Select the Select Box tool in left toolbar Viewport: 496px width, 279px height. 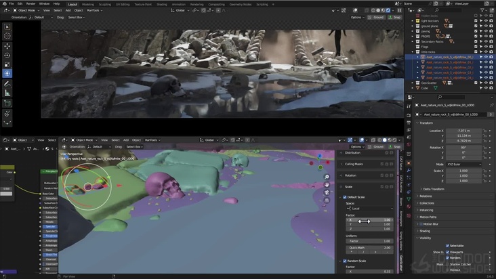[x=7, y=27]
